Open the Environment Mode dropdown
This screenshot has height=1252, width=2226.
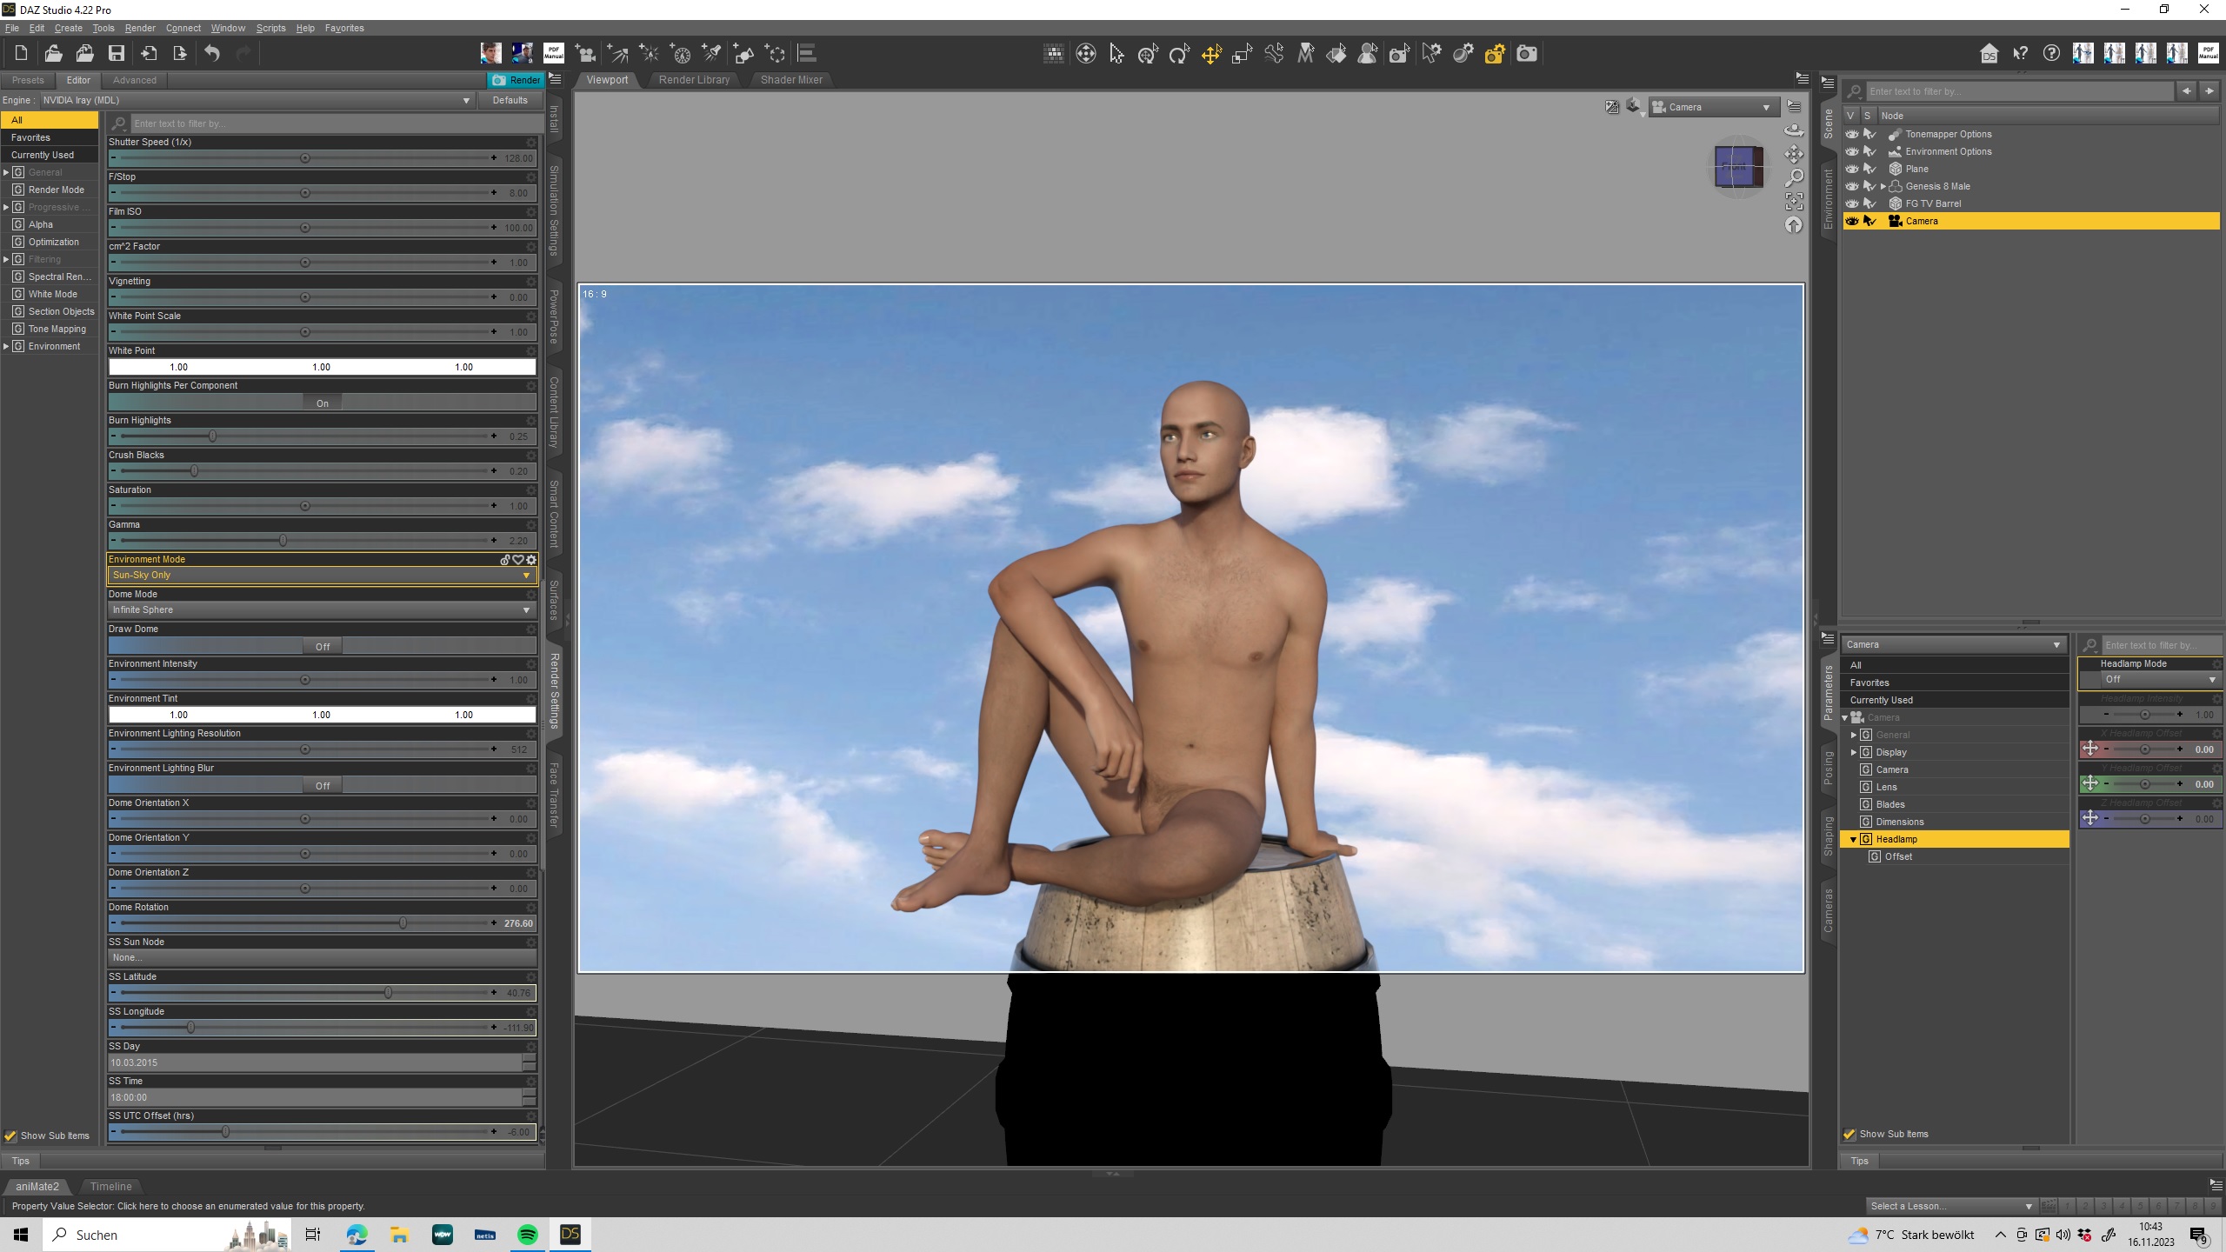tap(320, 576)
